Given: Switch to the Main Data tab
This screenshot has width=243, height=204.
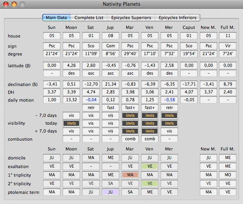Looking at the screenshot, I should tap(56, 18).
